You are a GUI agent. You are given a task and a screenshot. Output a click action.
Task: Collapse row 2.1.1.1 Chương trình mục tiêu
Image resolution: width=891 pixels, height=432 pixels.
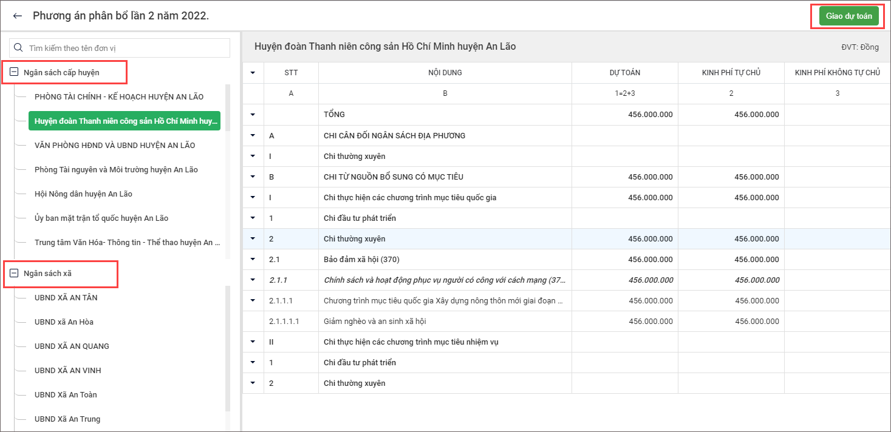[x=253, y=301]
